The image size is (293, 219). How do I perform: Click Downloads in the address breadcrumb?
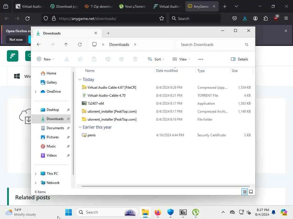coord(119,44)
